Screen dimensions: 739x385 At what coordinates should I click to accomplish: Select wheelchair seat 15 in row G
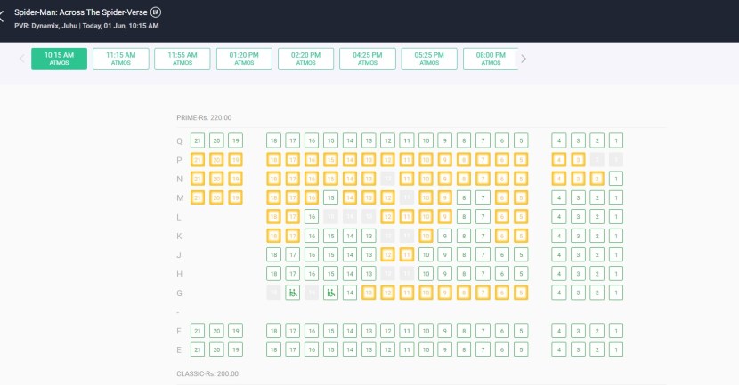coord(330,293)
